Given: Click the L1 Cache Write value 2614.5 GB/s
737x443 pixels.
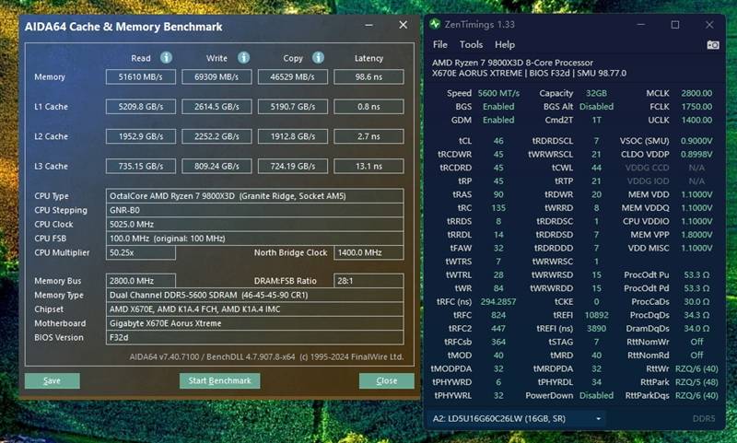Looking at the screenshot, I should click(216, 107).
